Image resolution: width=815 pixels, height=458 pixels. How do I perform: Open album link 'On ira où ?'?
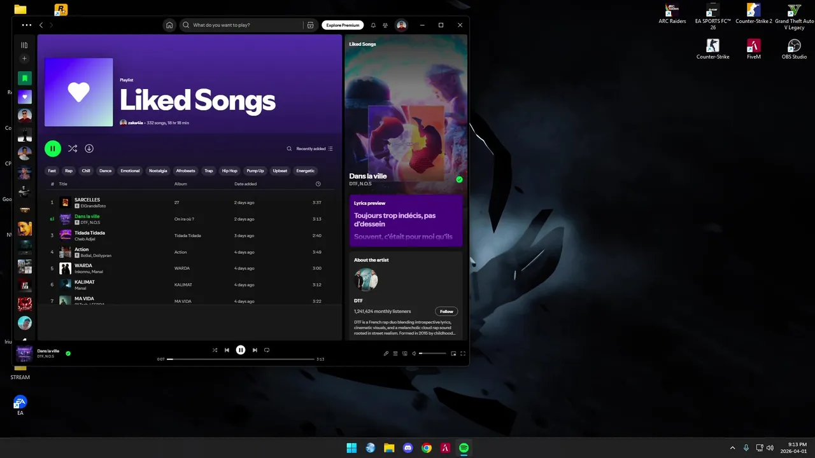(184, 219)
